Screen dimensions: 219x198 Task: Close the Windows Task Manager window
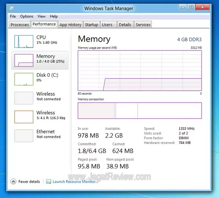202,7
